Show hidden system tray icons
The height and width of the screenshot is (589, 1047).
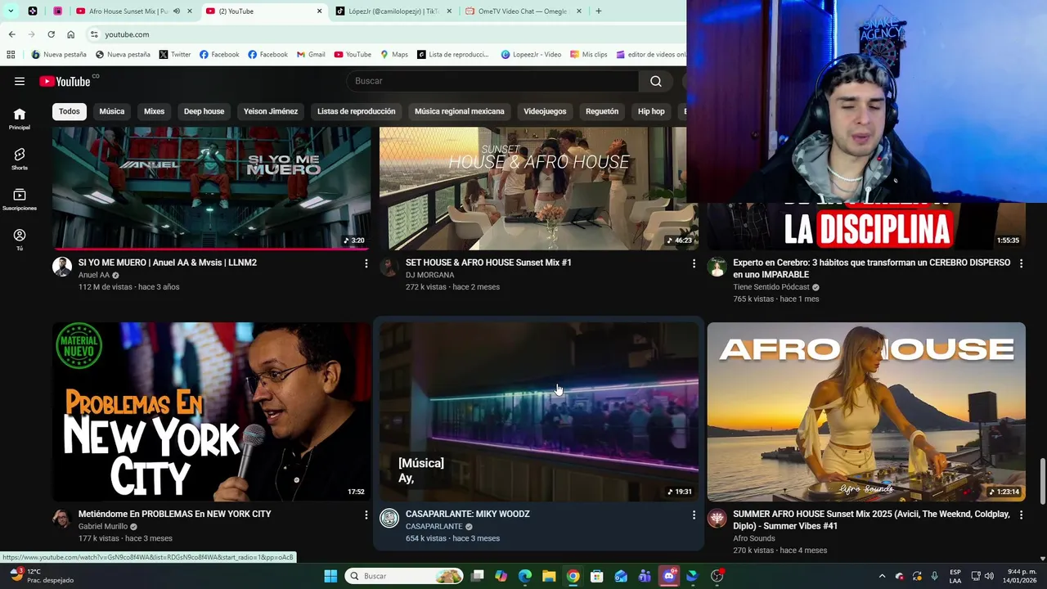click(x=882, y=576)
